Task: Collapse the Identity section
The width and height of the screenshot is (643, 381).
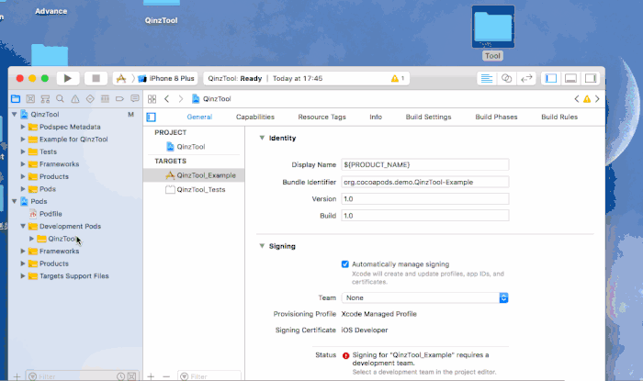Action: 262,138
